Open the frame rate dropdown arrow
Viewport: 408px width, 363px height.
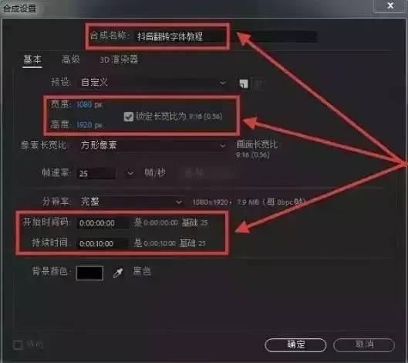tap(130, 173)
